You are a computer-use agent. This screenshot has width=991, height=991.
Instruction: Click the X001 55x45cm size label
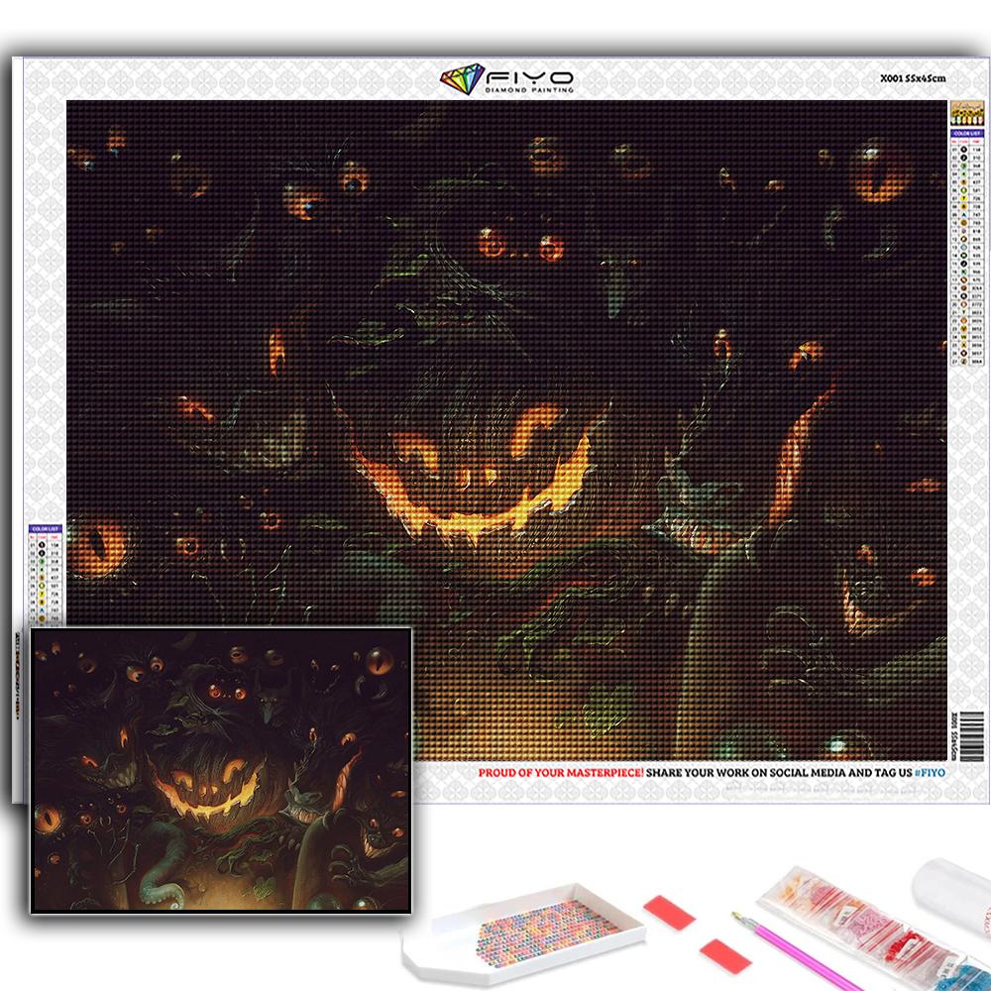(911, 78)
